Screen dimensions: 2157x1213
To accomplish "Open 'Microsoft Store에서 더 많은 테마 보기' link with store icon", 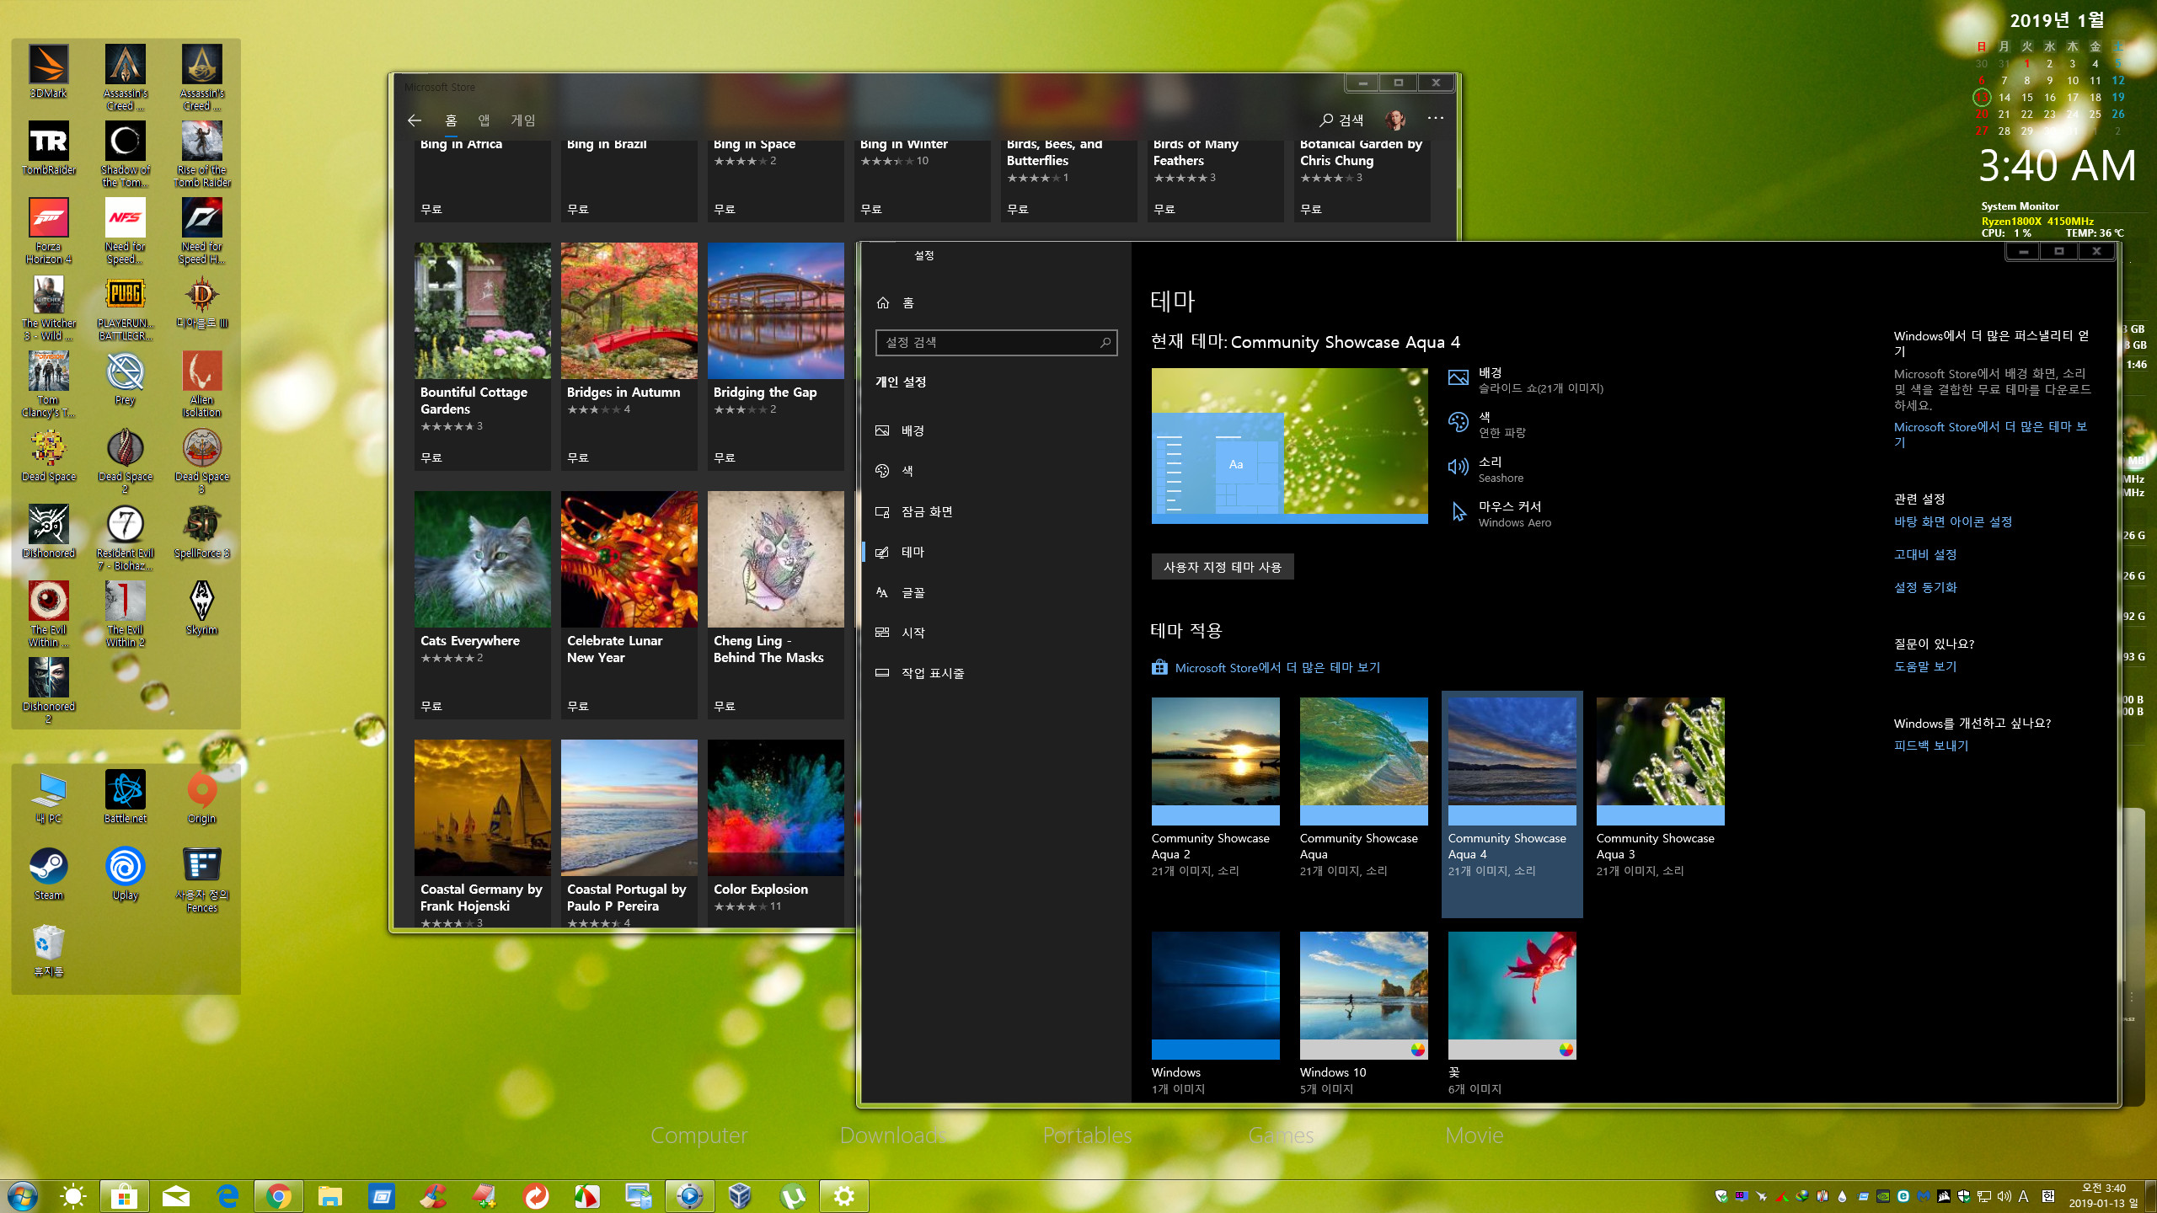I will (1266, 667).
